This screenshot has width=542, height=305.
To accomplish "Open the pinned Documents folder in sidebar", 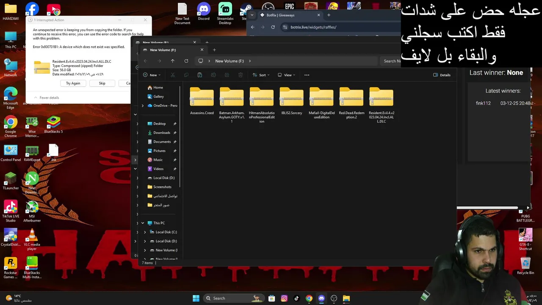I will click(x=162, y=142).
